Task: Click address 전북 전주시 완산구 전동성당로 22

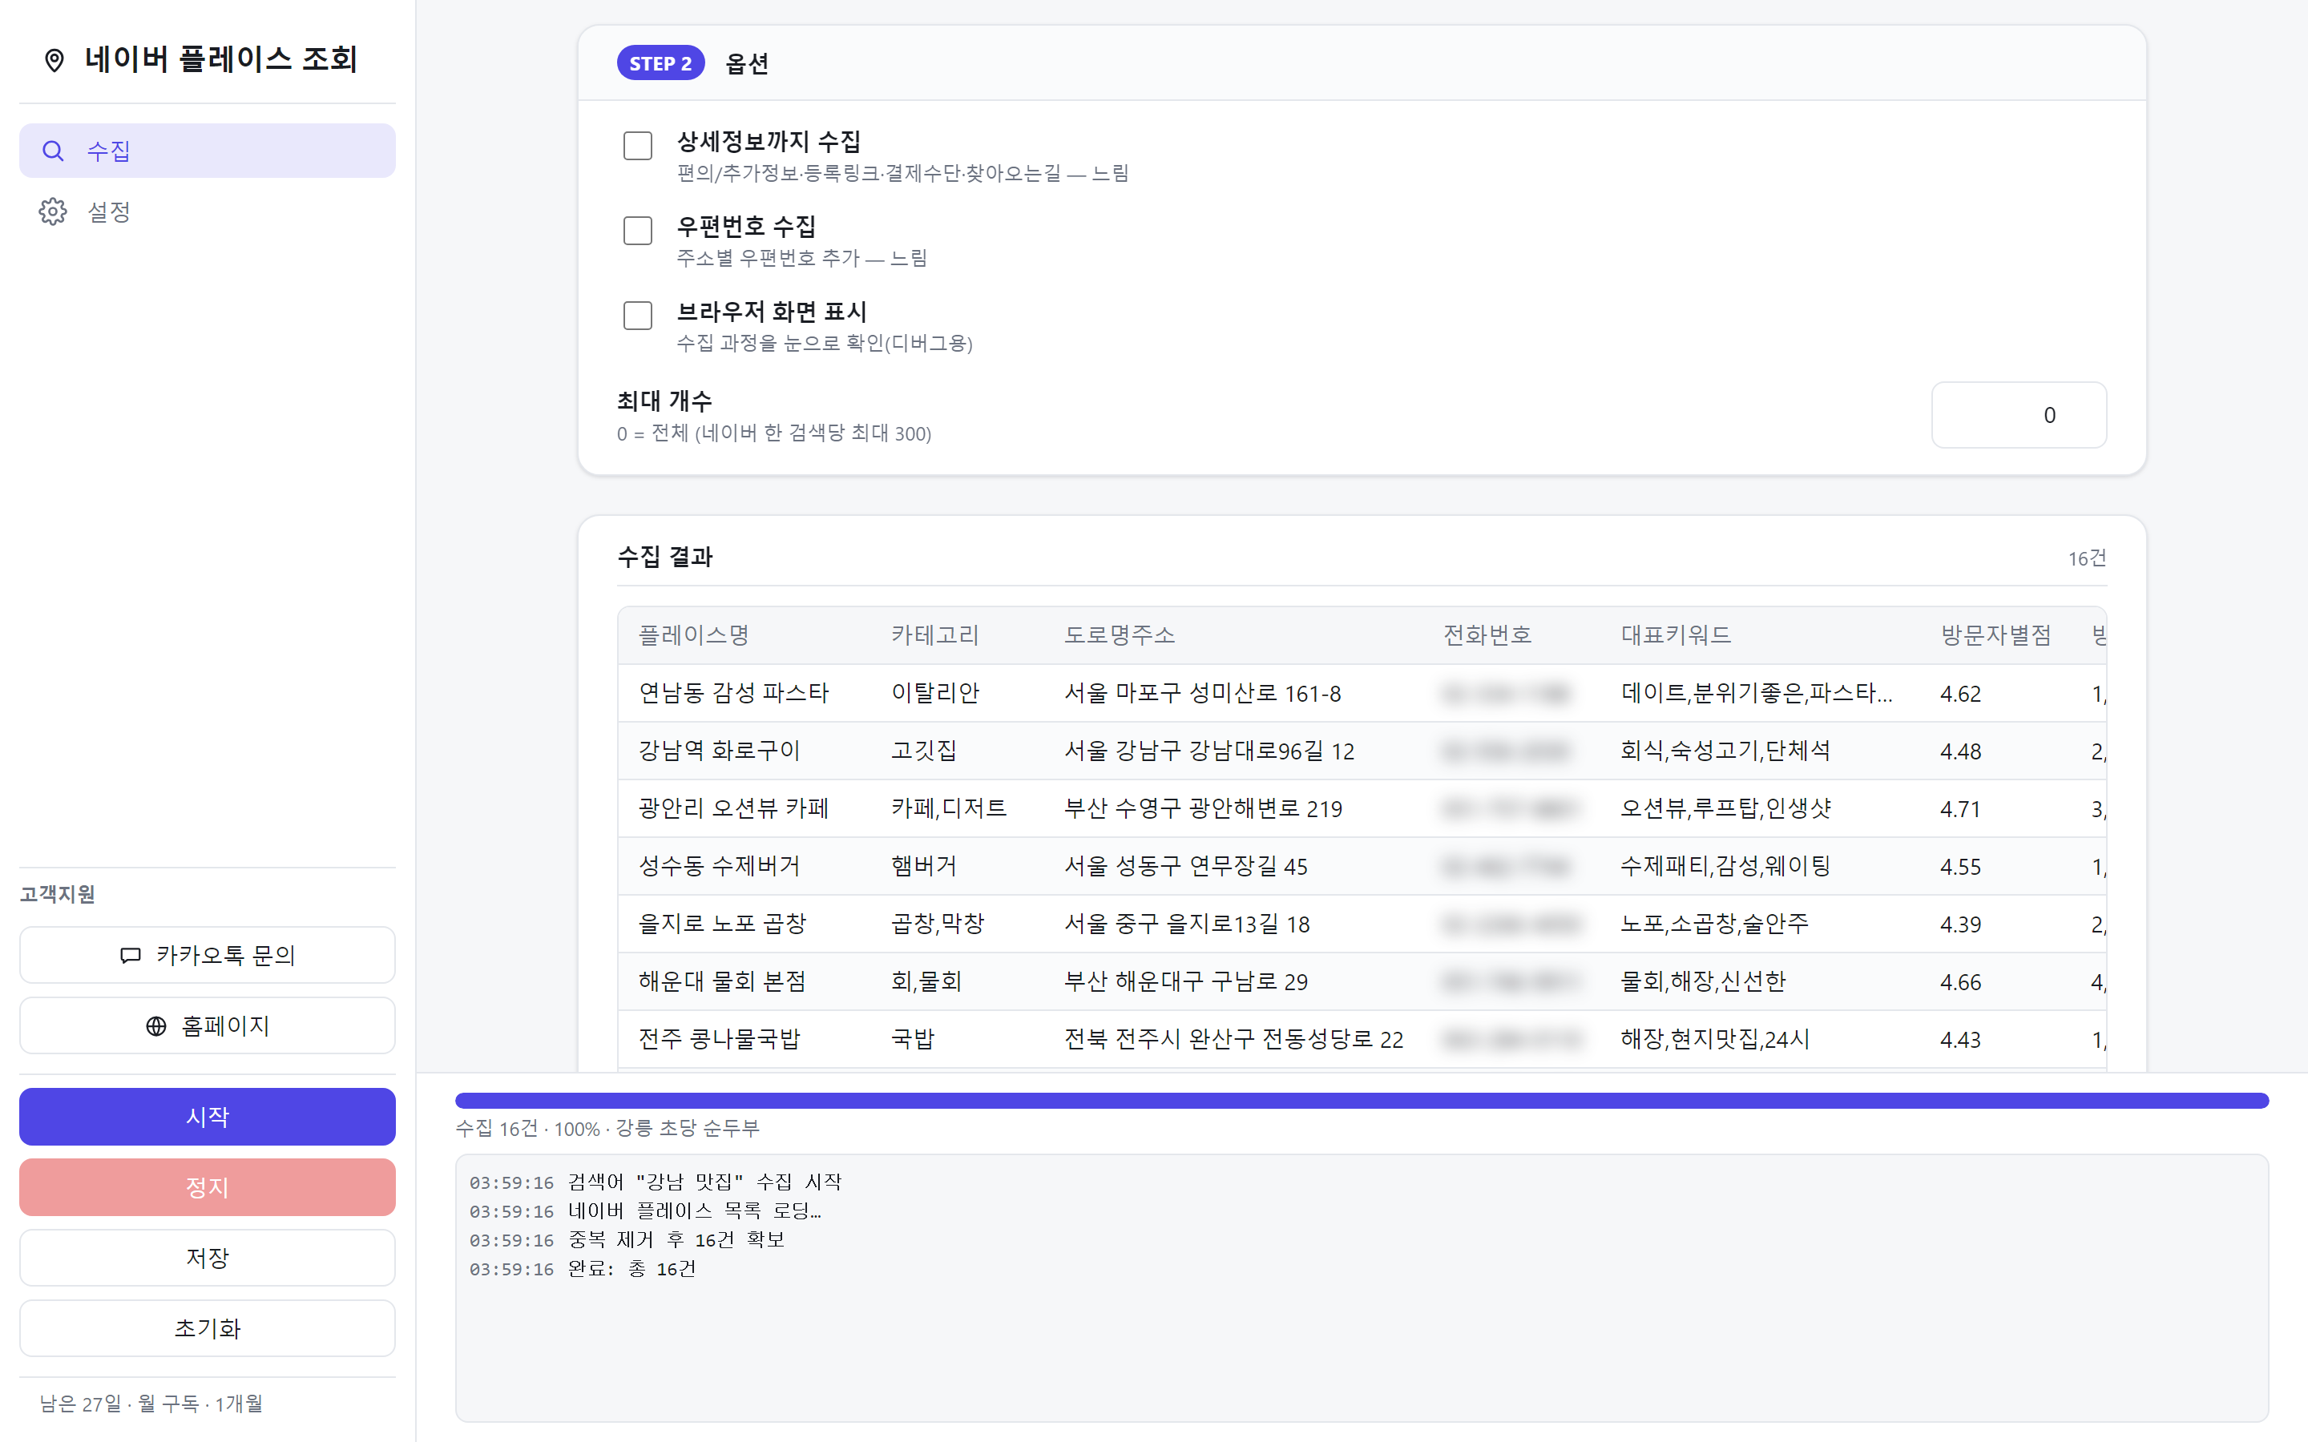Action: [1234, 1040]
